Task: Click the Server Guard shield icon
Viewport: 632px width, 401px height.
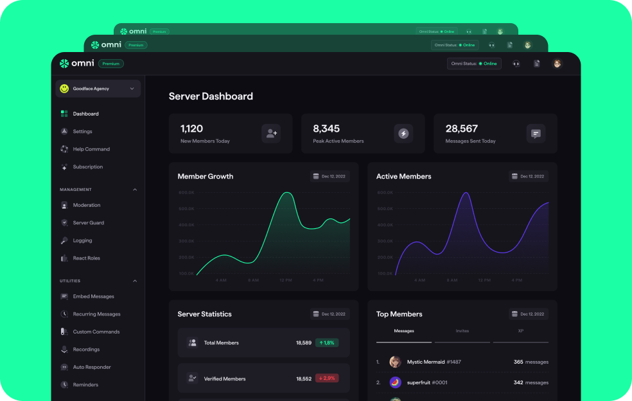Action: [x=64, y=223]
